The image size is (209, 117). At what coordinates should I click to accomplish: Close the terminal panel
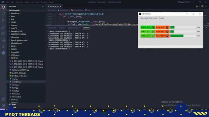tap(206, 28)
